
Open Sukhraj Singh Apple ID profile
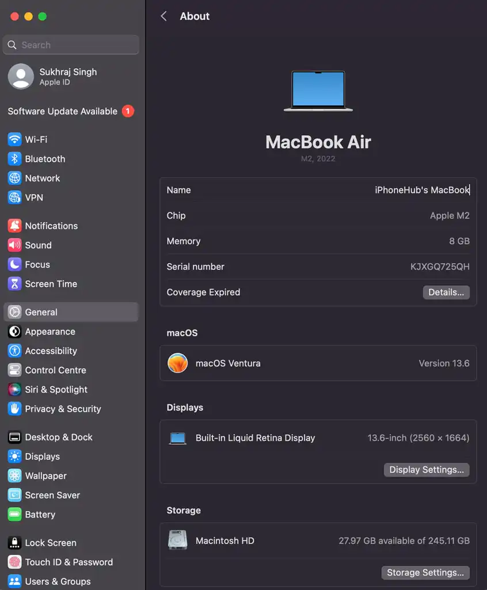point(67,77)
